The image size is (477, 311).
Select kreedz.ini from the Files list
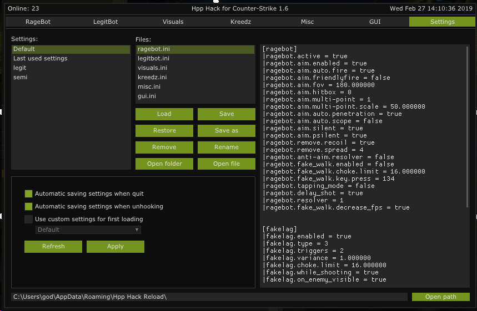(x=152, y=78)
